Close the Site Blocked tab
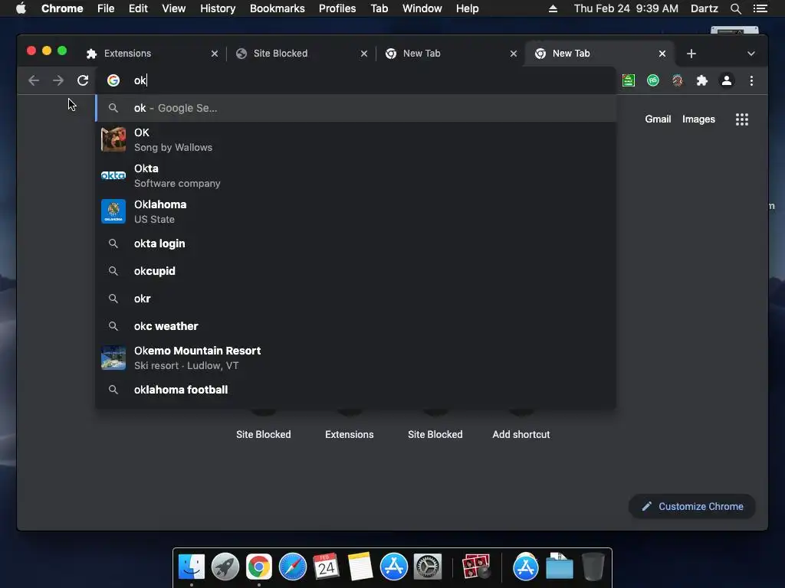 pos(364,54)
